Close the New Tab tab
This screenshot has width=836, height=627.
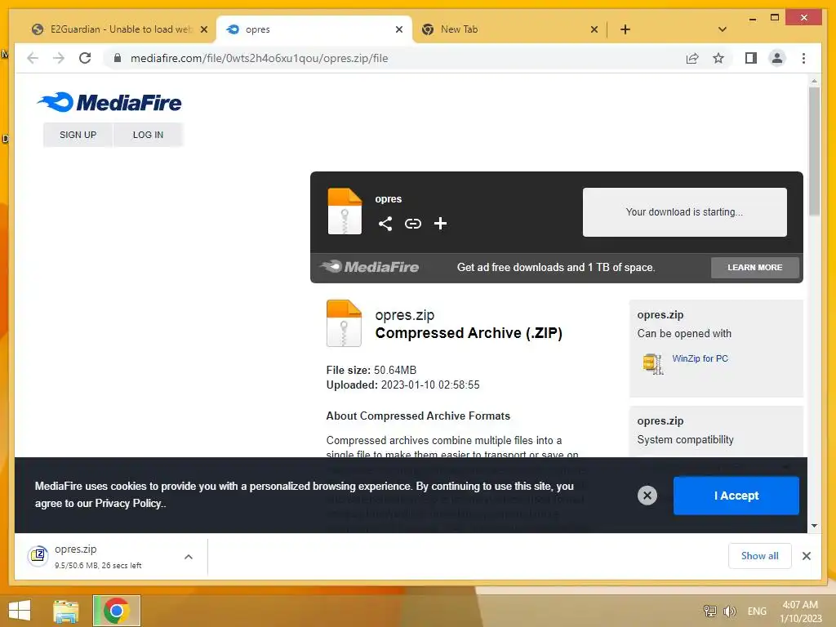(594, 29)
